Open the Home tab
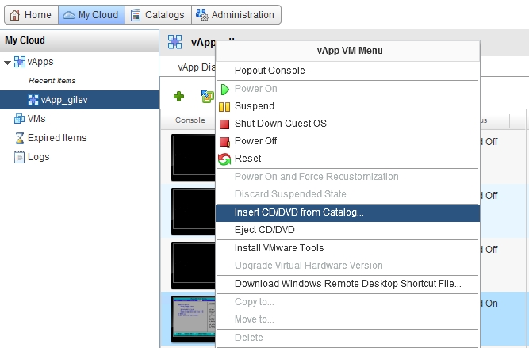The image size is (529, 348). tap(31, 15)
